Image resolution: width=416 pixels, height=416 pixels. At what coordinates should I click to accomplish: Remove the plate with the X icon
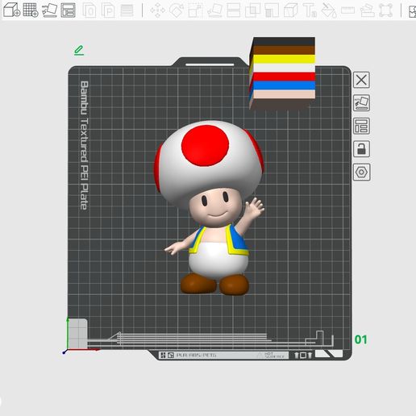point(361,80)
